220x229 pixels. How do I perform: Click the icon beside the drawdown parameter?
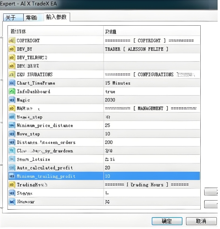(12, 151)
